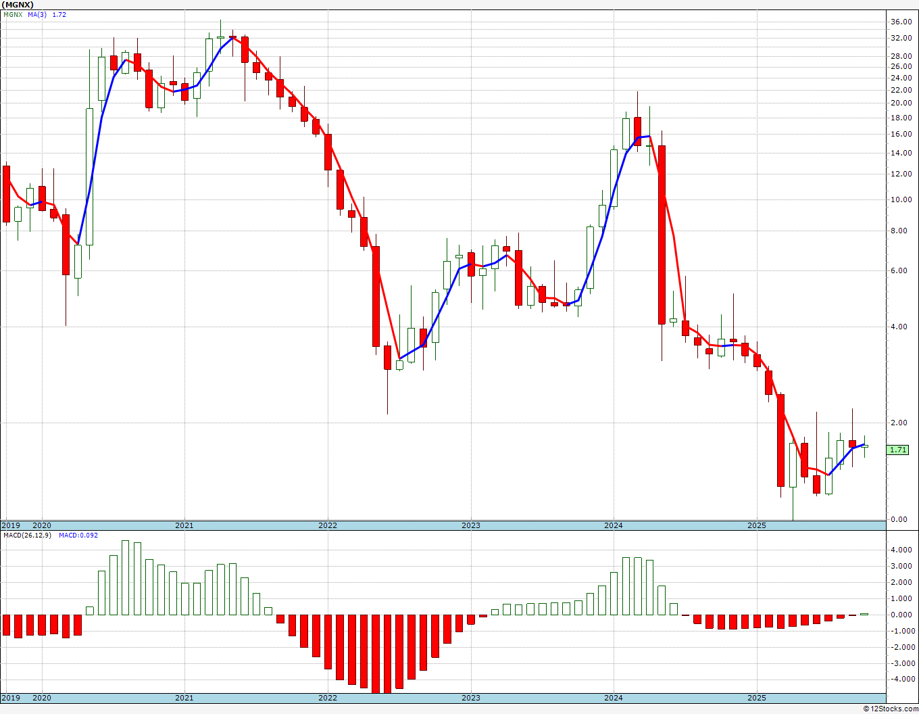This screenshot has height=714, width=919.
Task: Click 2021 on the price chart time axis
Action: pos(184,525)
